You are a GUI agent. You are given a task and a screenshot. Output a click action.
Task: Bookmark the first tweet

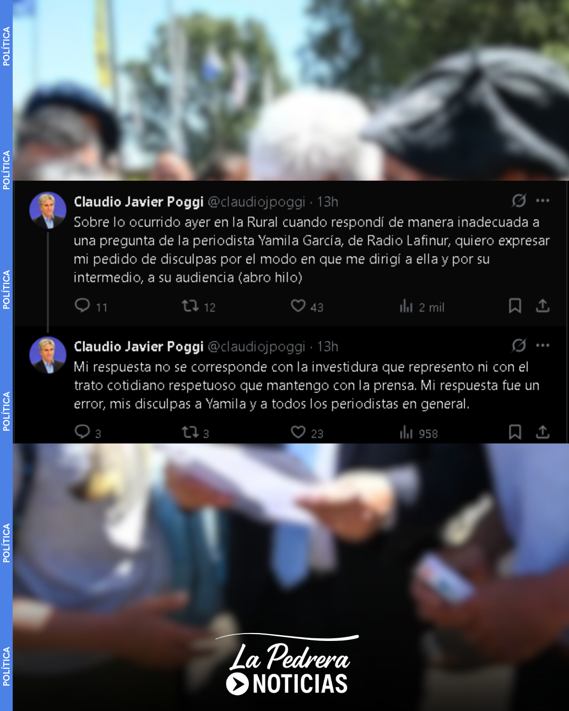click(x=515, y=305)
